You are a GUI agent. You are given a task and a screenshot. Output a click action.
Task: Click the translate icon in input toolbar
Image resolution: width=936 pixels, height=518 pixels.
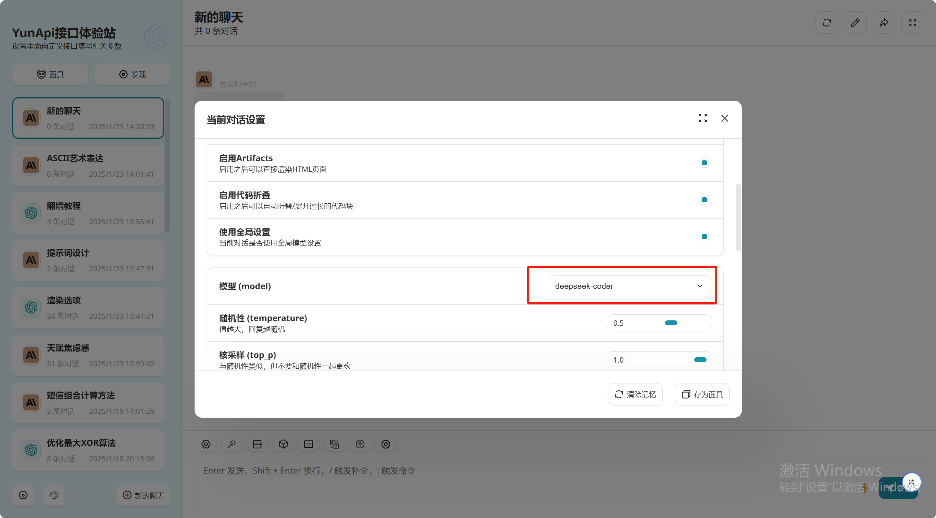[x=334, y=444]
